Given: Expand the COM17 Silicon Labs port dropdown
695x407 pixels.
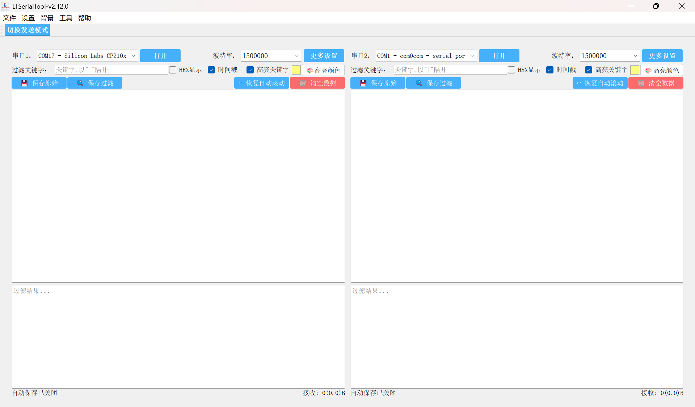Looking at the screenshot, I should tap(133, 56).
